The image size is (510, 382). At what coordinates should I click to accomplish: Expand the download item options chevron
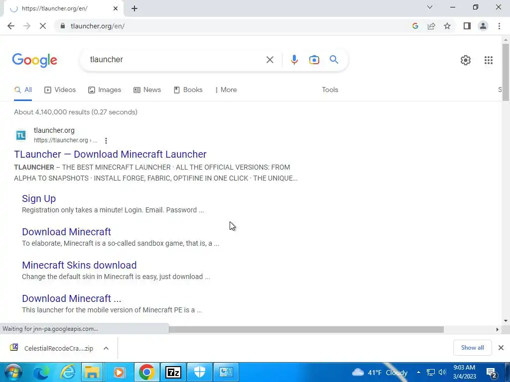point(106,348)
